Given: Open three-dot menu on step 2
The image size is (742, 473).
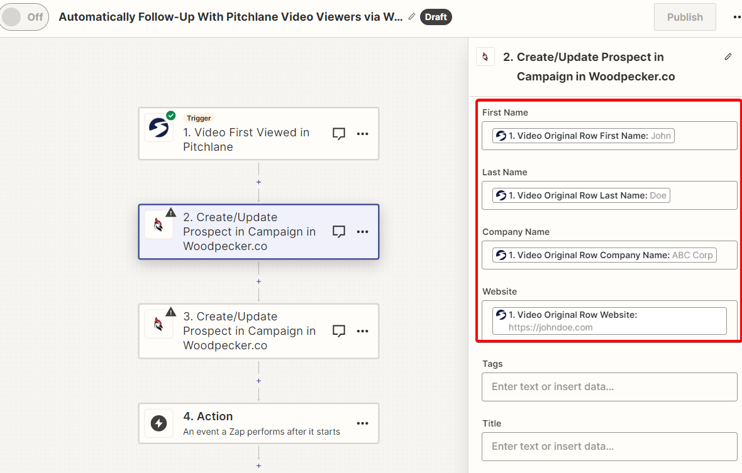Looking at the screenshot, I should [x=362, y=232].
